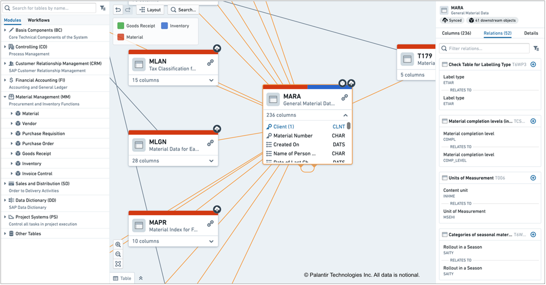Click the sync upload badge above MARA card
Image resolution: width=546 pixels, height=285 pixels.
click(351, 83)
